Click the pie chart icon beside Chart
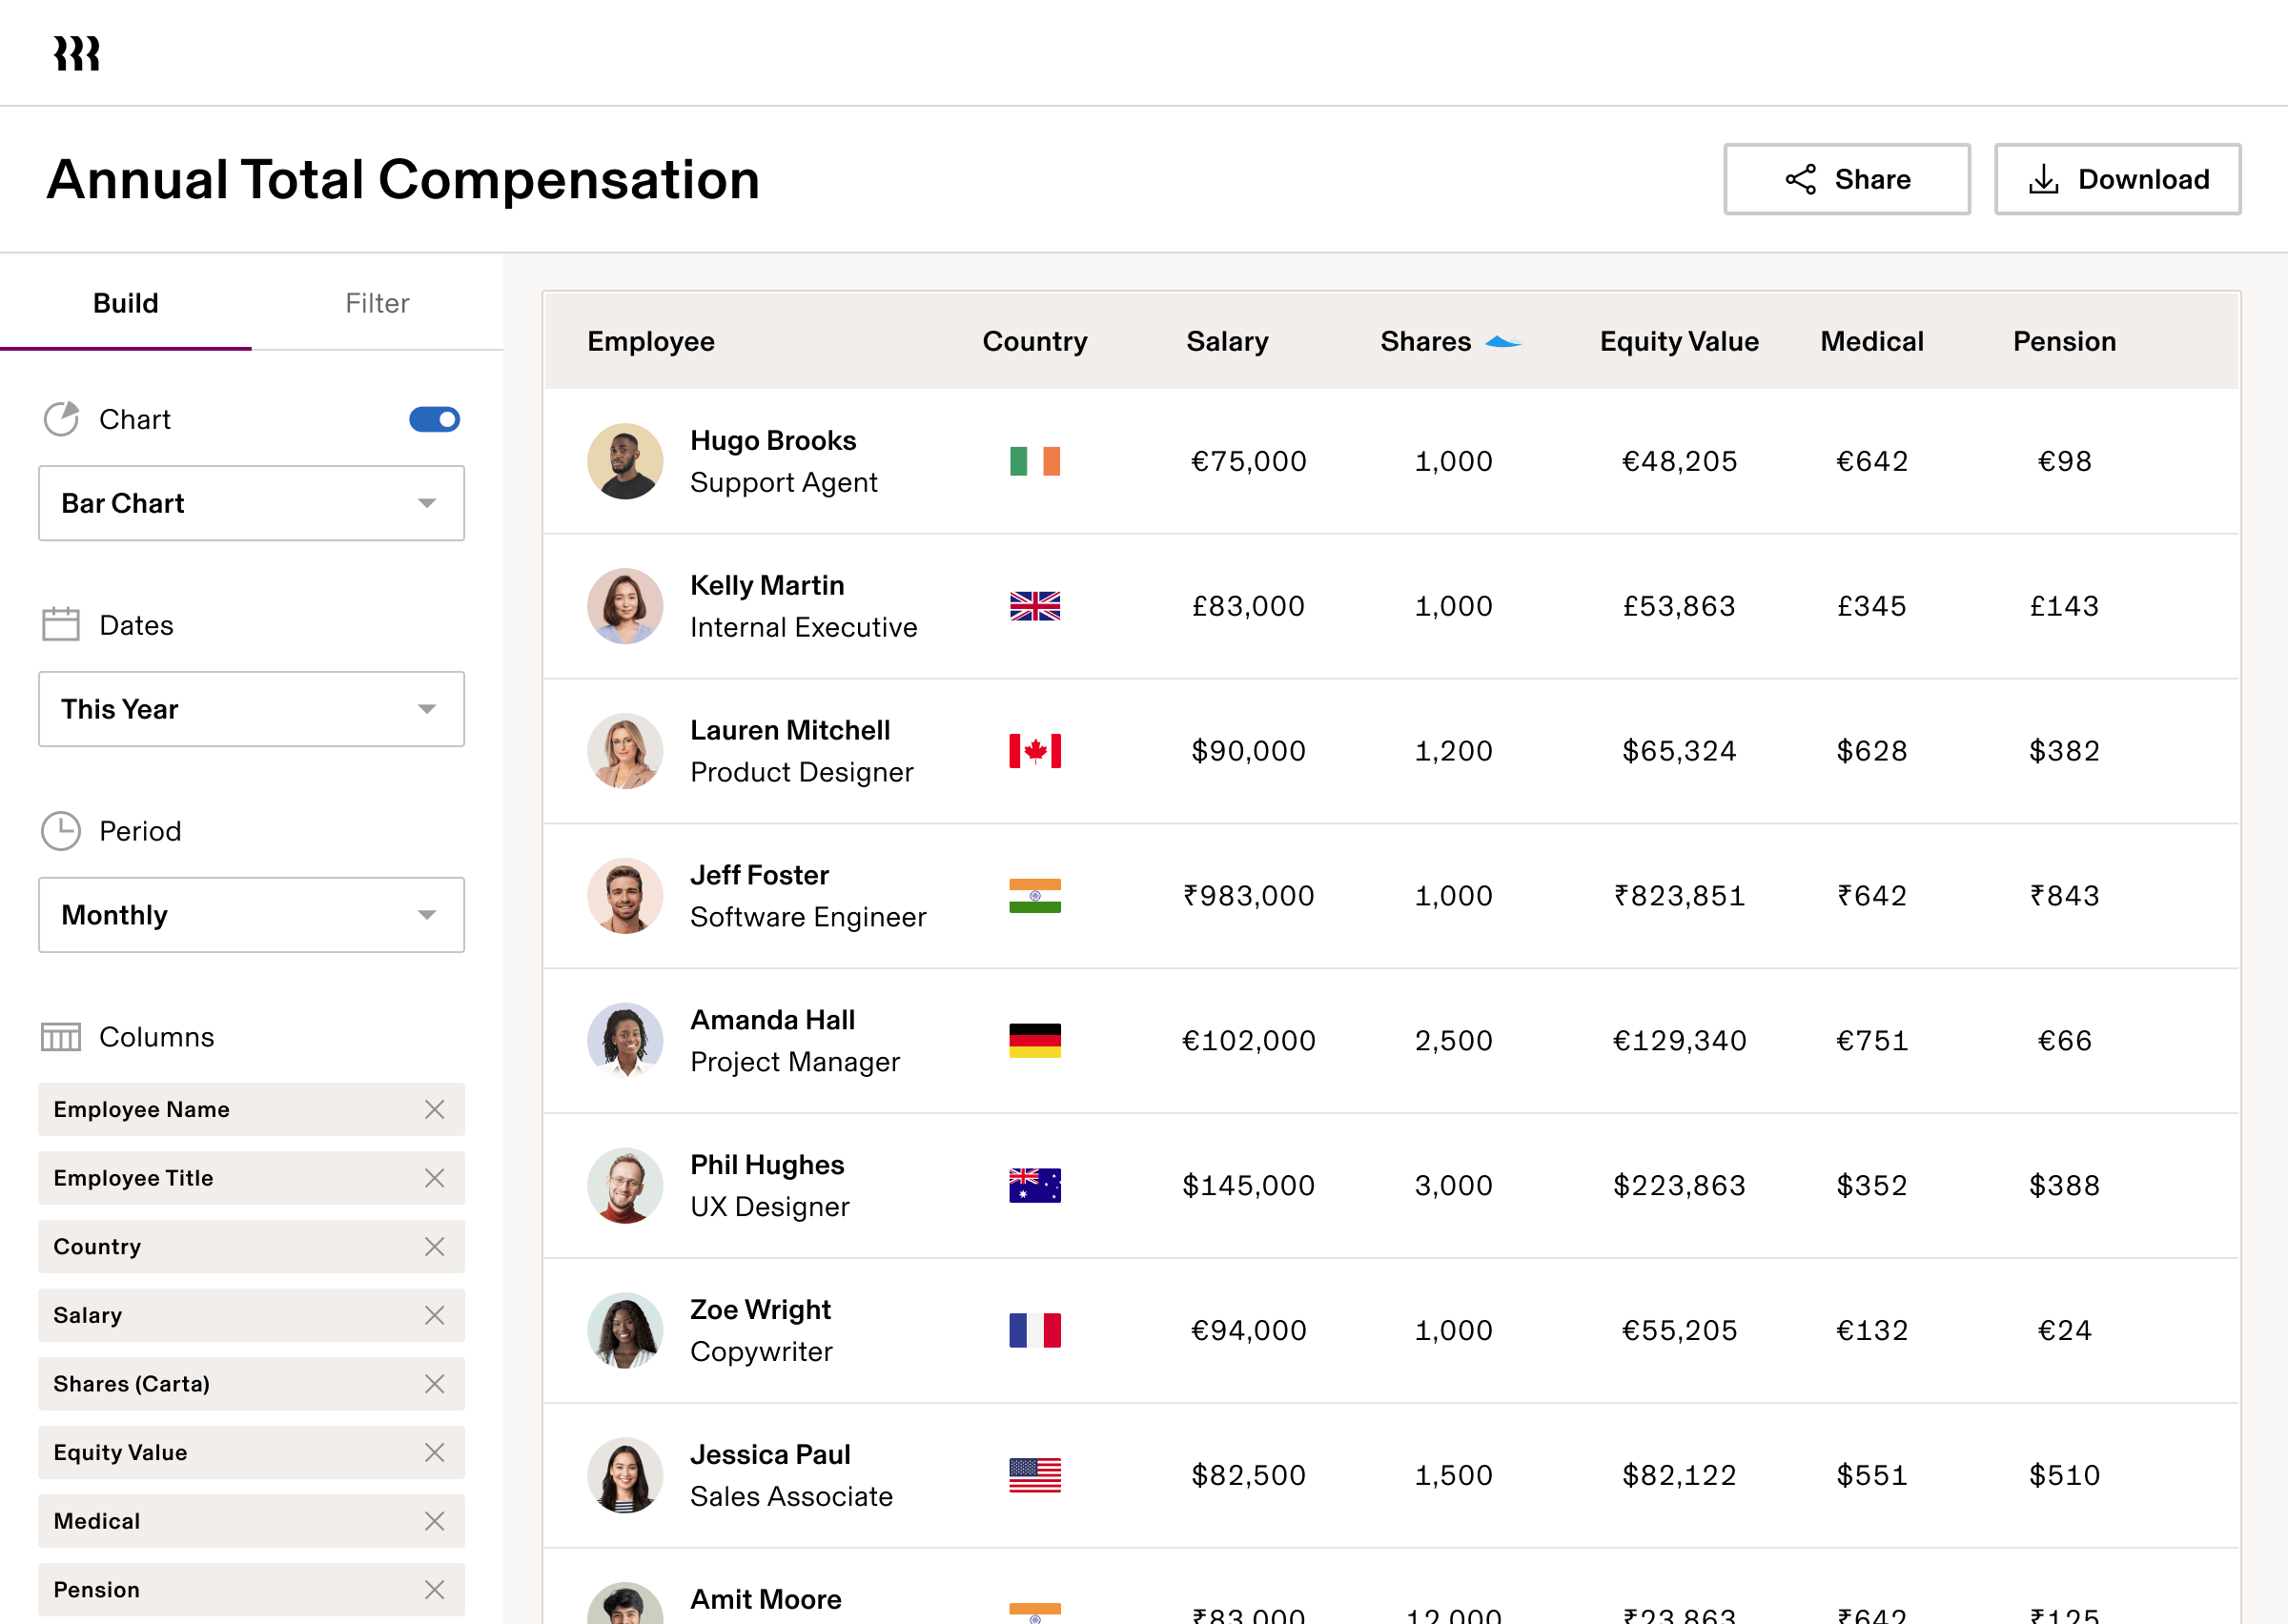 (61, 419)
